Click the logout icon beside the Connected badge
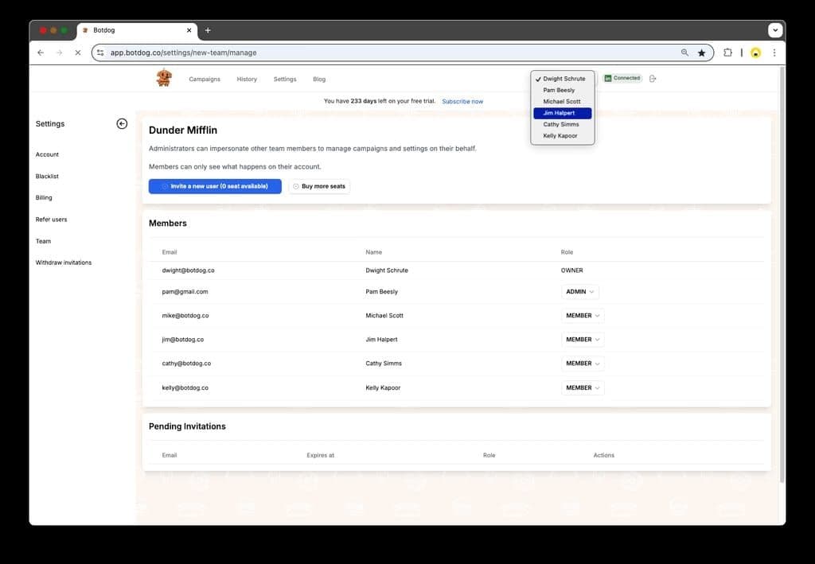815x564 pixels. tap(652, 78)
